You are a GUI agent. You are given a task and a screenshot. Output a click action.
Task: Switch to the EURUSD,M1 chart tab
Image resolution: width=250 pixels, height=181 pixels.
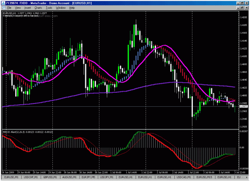pyautogui.click(x=11, y=177)
